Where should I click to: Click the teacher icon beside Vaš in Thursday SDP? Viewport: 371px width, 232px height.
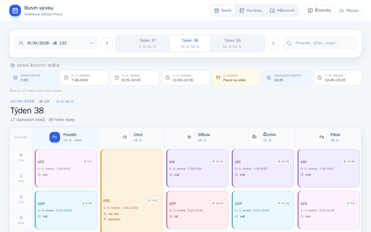point(237,217)
